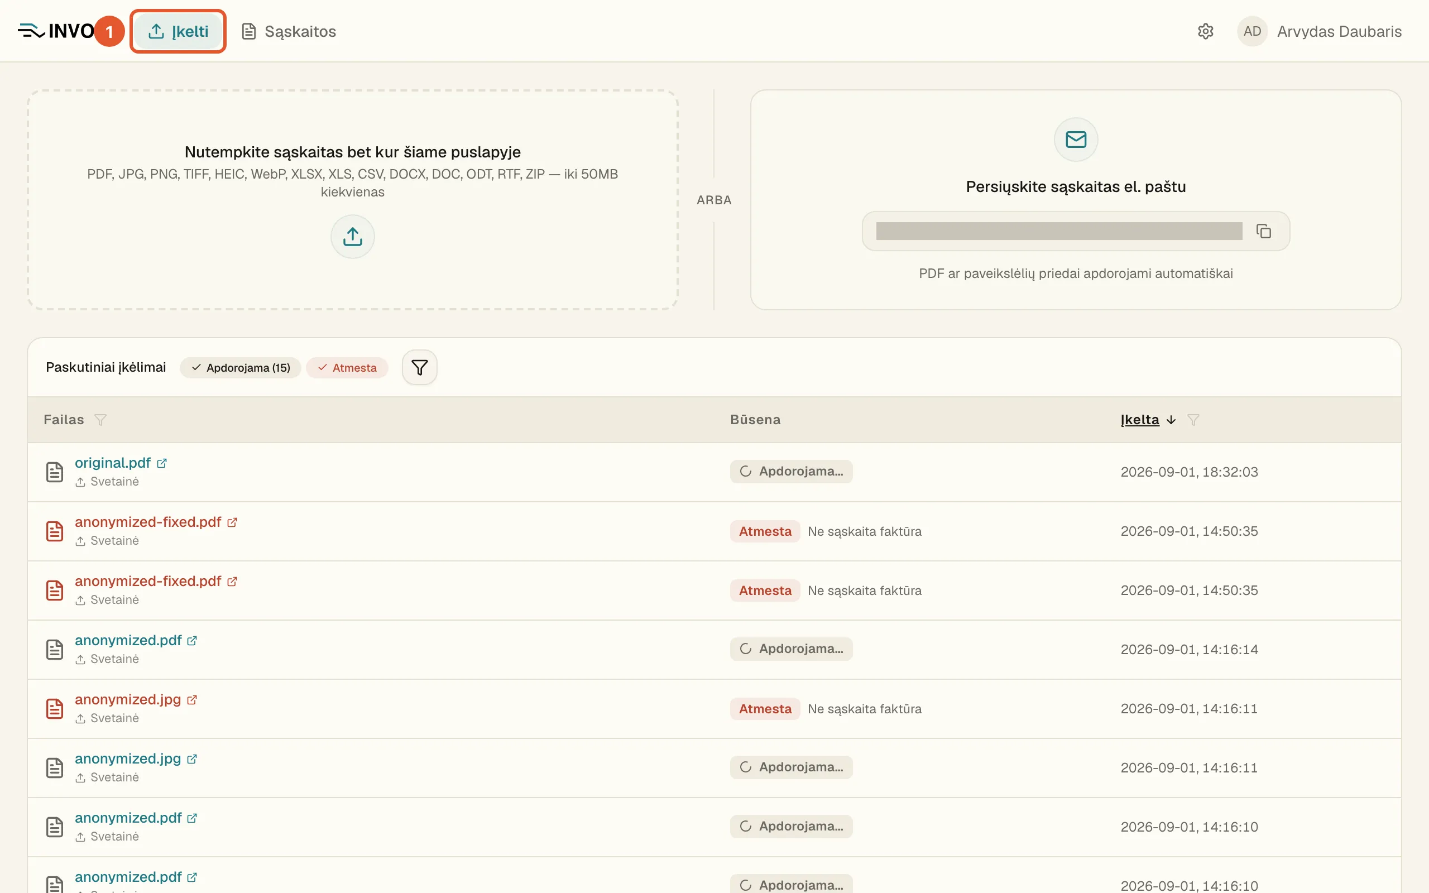Image resolution: width=1429 pixels, height=893 pixels.
Task: Click the document icon of original.pdf
Action: pos(54,472)
